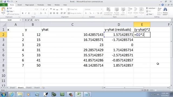Switch to the Data tab

[49, 5]
